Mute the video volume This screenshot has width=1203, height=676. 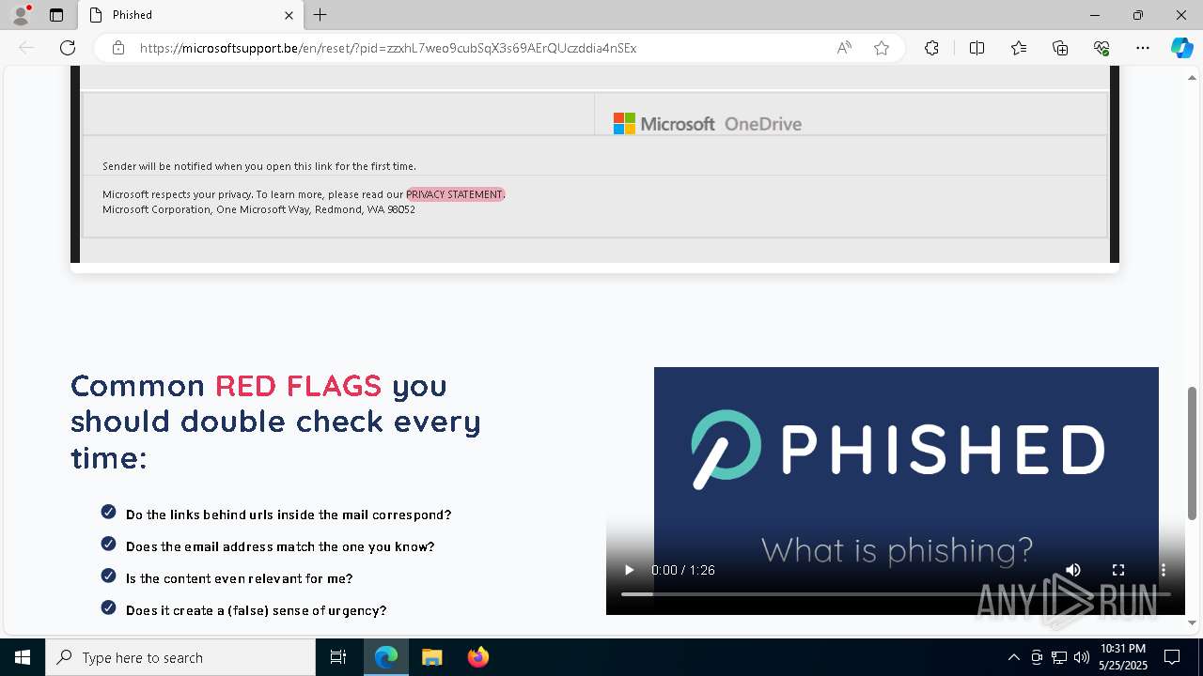[x=1073, y=570]
